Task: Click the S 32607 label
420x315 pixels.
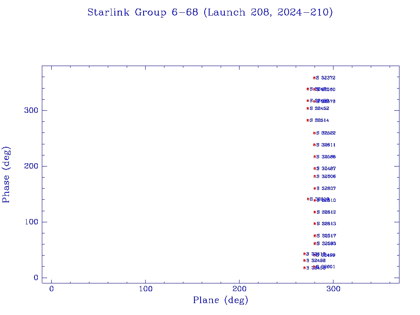Action: click(x=326, y=189)
